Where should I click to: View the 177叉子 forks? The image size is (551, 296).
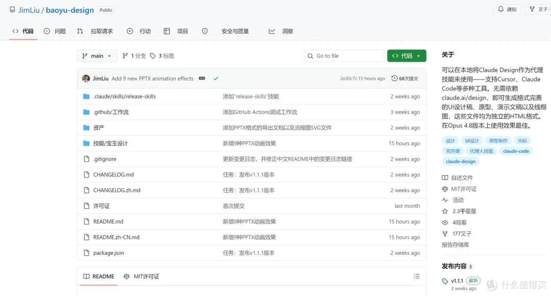coord(457,234)
